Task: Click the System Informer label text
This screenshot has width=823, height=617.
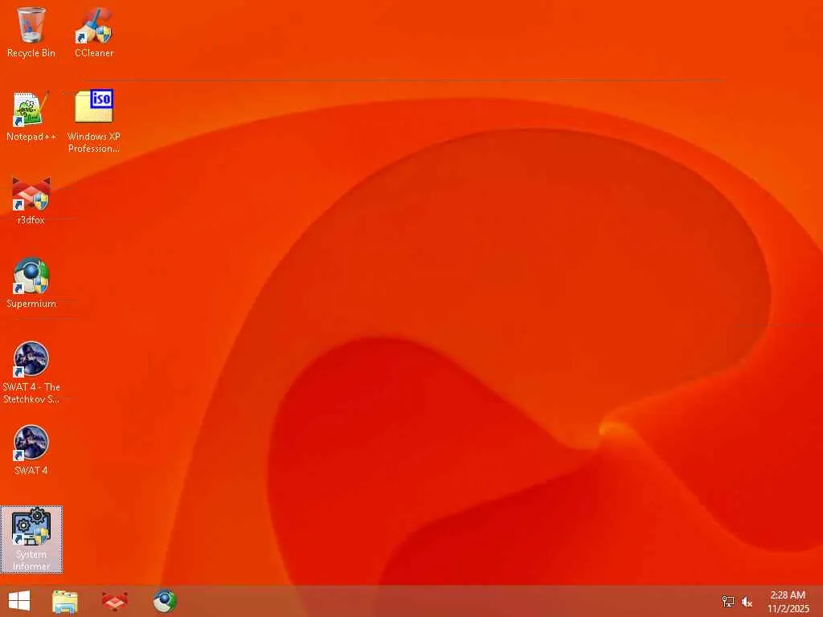Action: pos(31,560)
